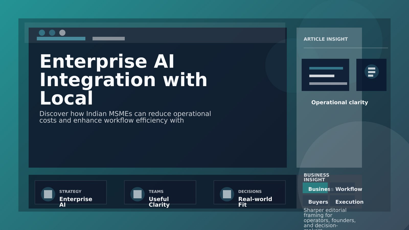This screenshot has height=230, width=409.
Task: Click the ARTICLE INSIGHT heading
Action: point(326,39)
